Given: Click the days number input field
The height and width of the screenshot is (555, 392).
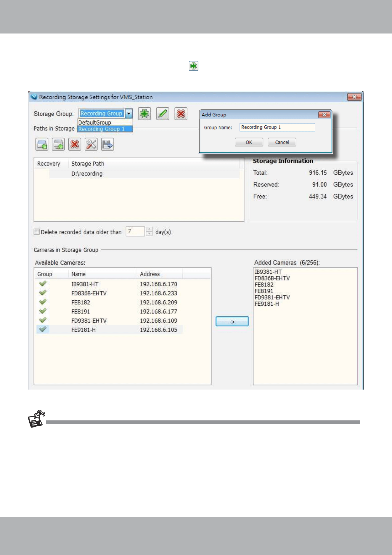Looking at the screenshot, I should click(135, 231).
